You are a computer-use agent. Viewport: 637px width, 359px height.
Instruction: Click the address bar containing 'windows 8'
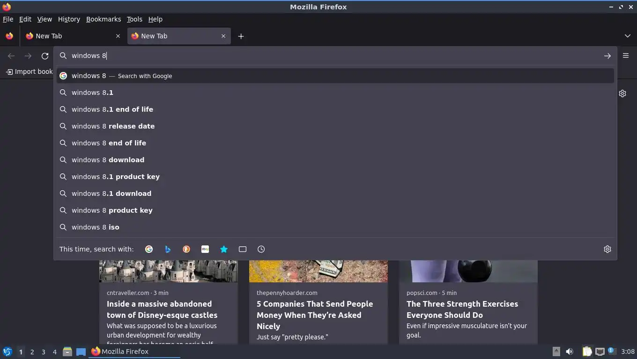[335, 56]
